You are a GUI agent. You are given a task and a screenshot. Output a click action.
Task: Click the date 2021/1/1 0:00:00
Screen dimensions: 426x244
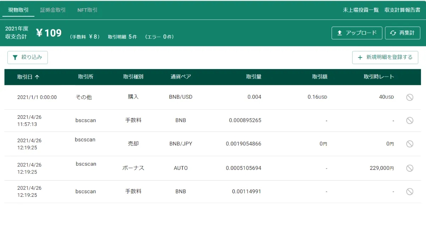click(x=37, y=97)
